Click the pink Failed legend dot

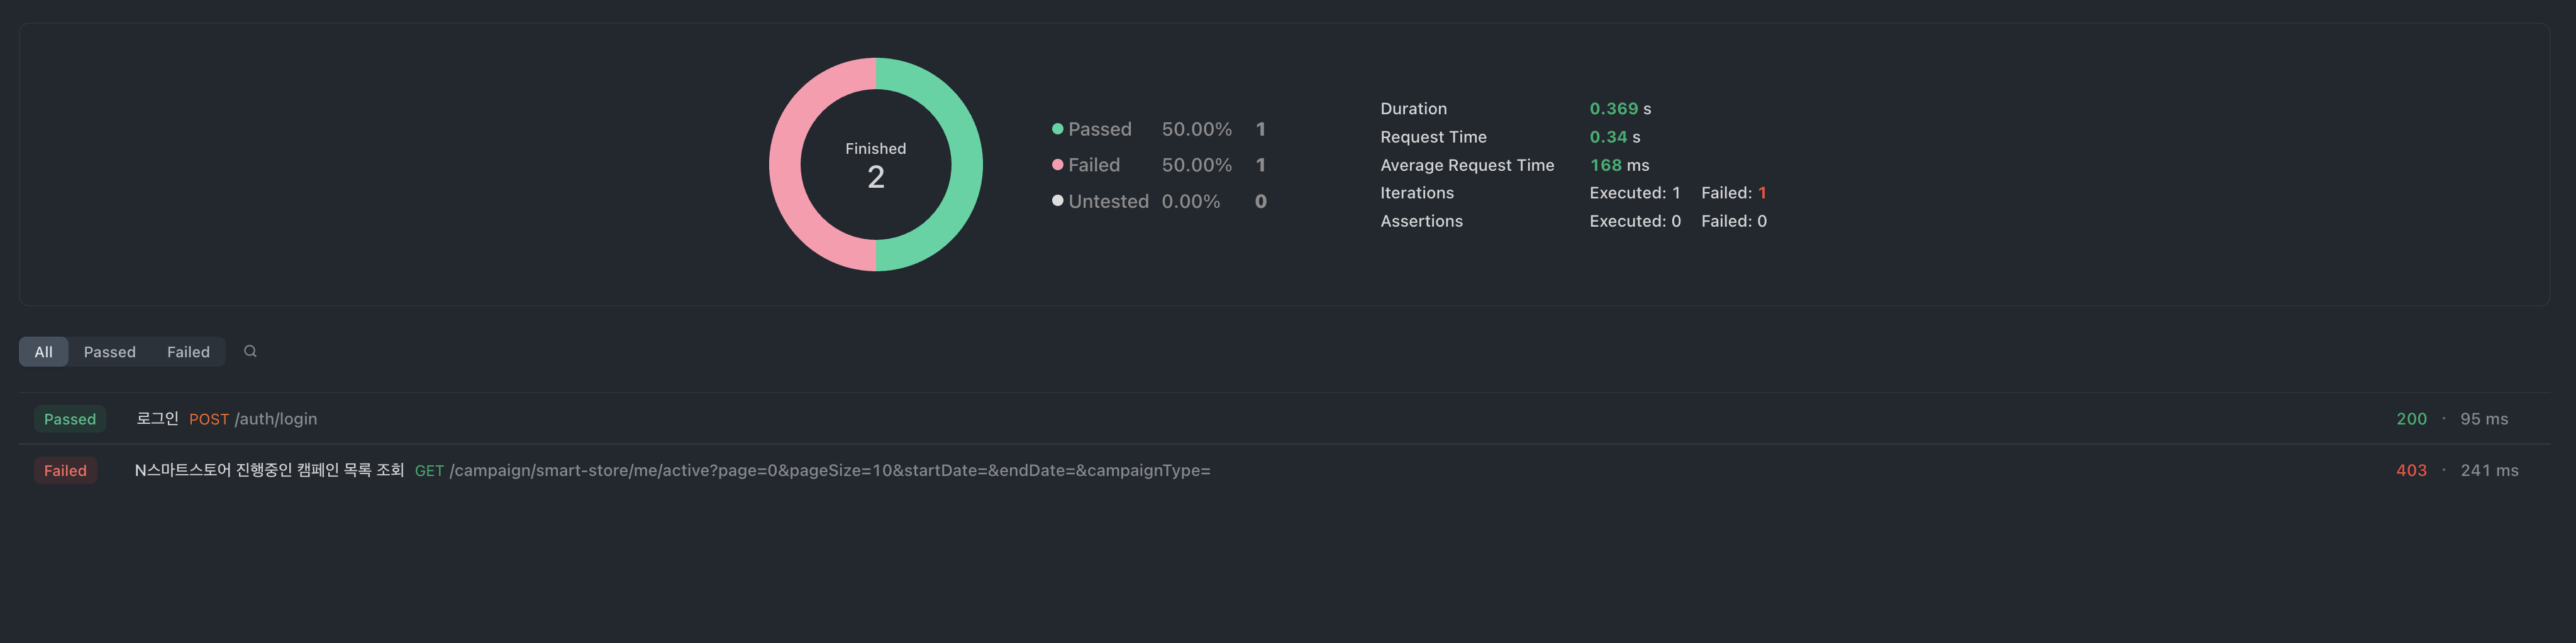[1057, 165]
